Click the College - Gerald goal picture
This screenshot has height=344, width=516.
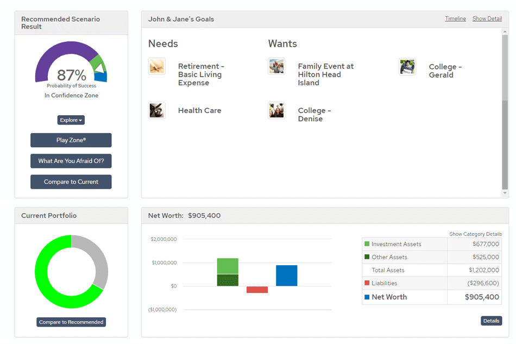click(407, 66)
